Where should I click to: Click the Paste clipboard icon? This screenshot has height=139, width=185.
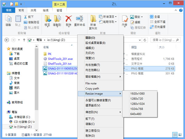tap(18, 19)
